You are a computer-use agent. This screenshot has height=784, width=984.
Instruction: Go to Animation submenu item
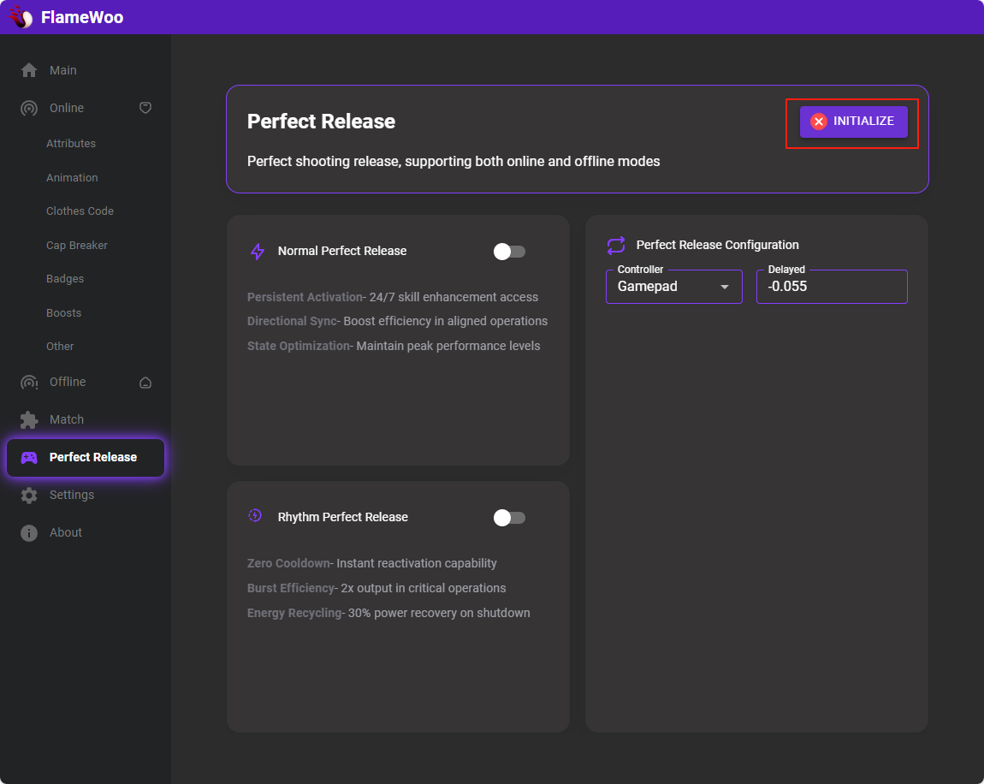coord(72,178)
